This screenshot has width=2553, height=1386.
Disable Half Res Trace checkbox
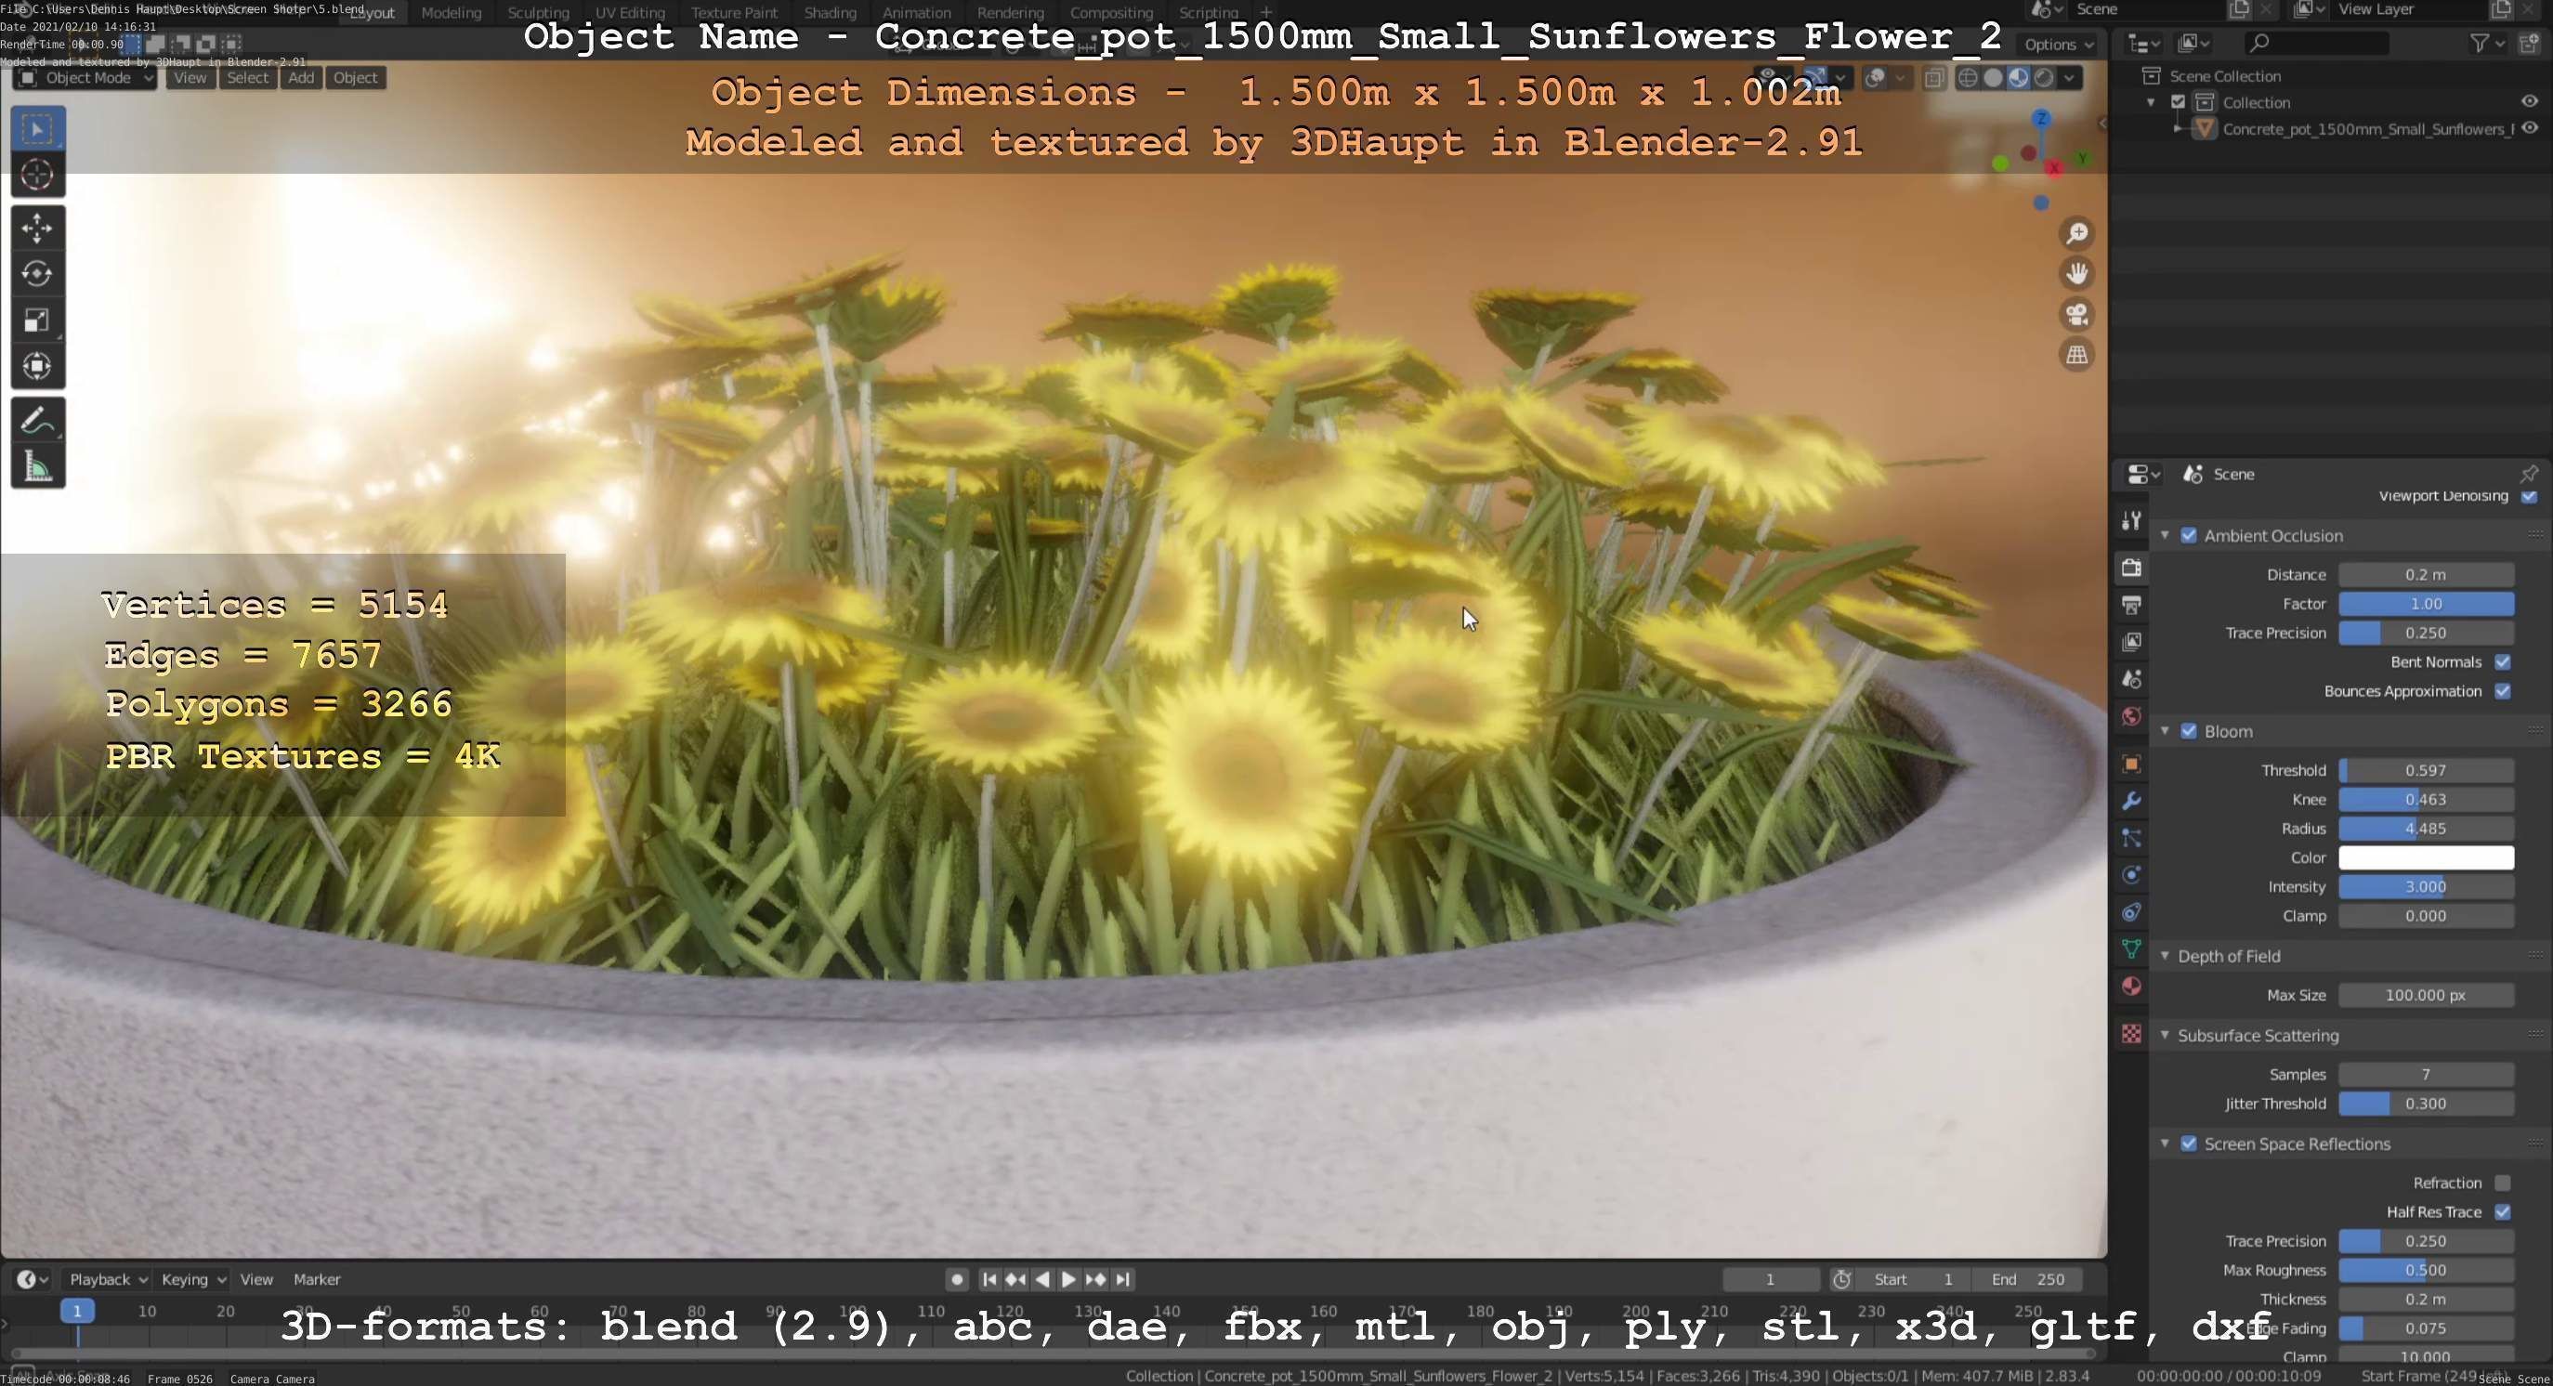[x=2504, y=1211]
